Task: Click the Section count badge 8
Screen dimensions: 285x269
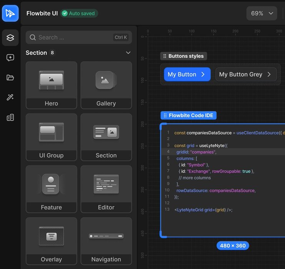Action: click(x=52, y=53)
